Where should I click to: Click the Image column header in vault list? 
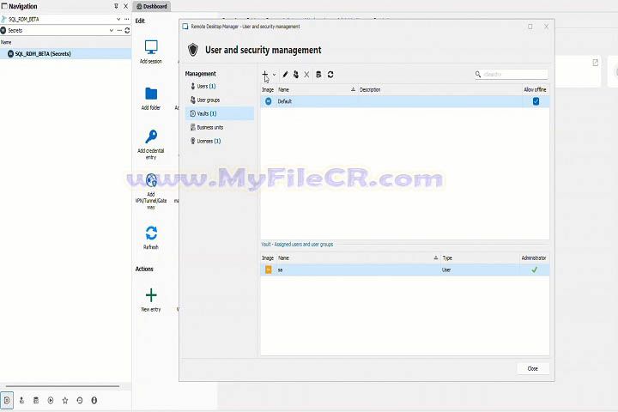(x=268, y=90)
